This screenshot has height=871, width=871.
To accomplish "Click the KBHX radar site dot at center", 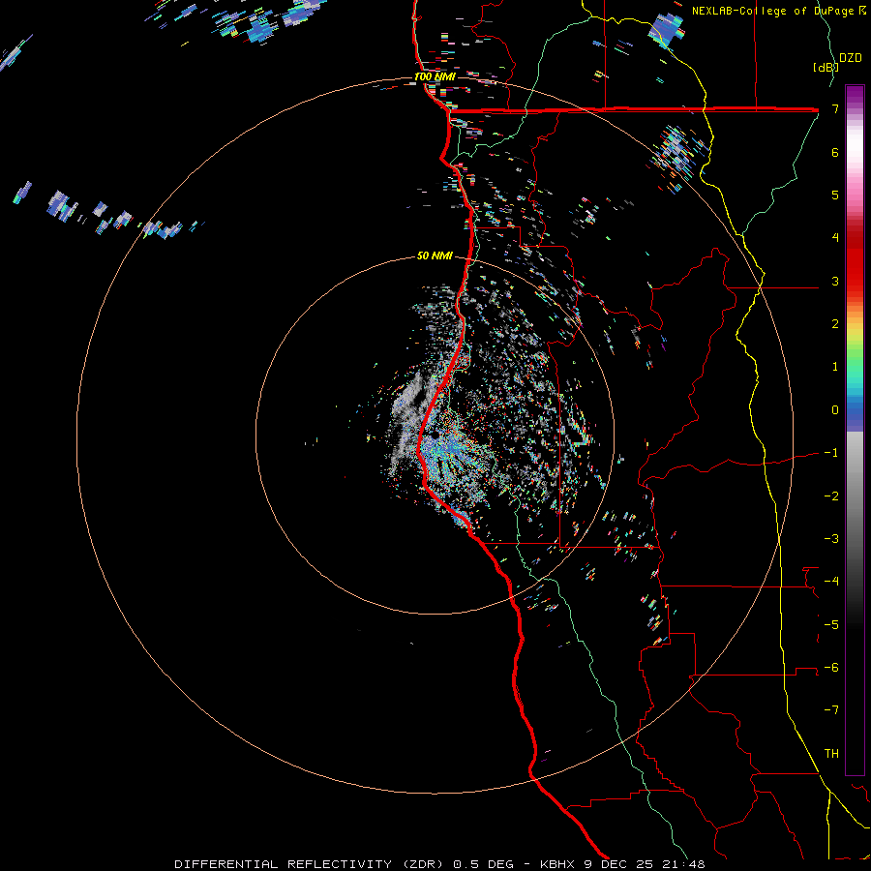I will (x=435, y=437).
